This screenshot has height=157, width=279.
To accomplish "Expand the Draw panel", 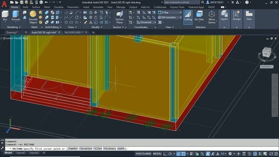I will click(x=72, y=27).
